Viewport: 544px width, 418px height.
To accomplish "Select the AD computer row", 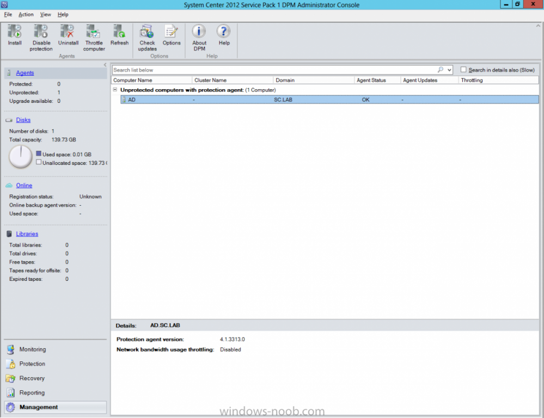I will click(x=329, y=100).
